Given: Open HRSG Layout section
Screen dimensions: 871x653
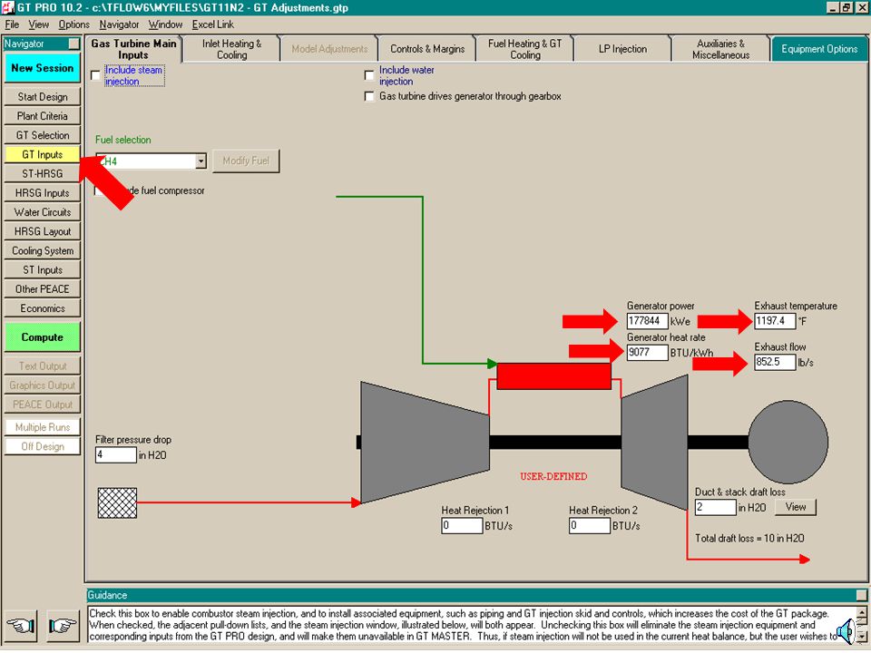Looking at the screenshot, I should 43,231.
